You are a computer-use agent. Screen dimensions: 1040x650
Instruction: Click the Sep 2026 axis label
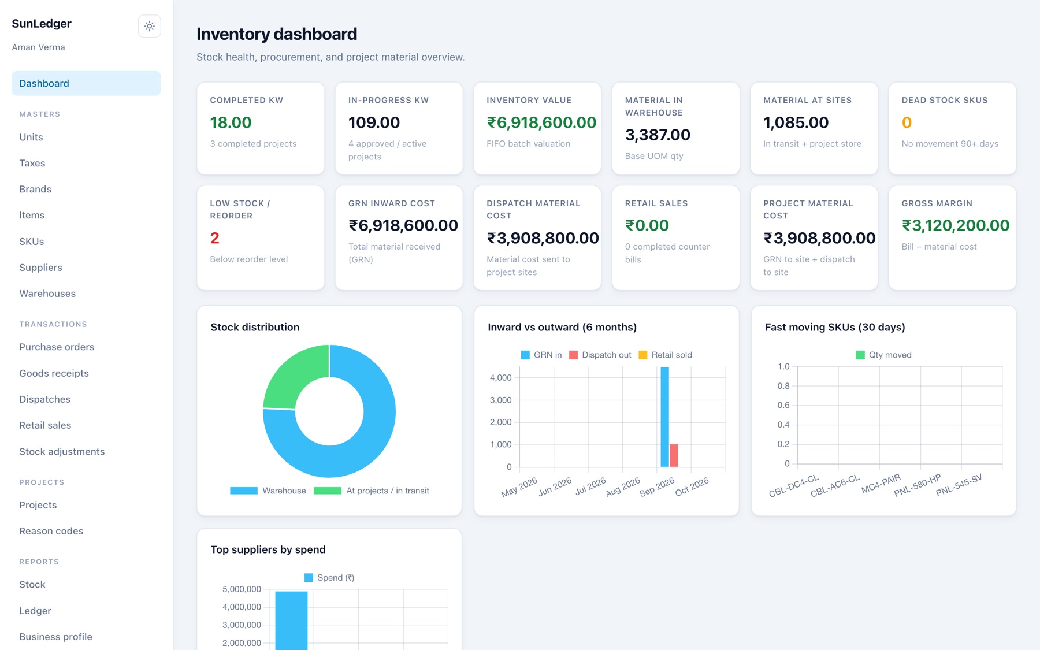[x=657, y=486]
